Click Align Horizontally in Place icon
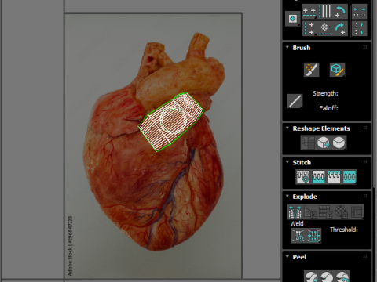 coord(309,12)
